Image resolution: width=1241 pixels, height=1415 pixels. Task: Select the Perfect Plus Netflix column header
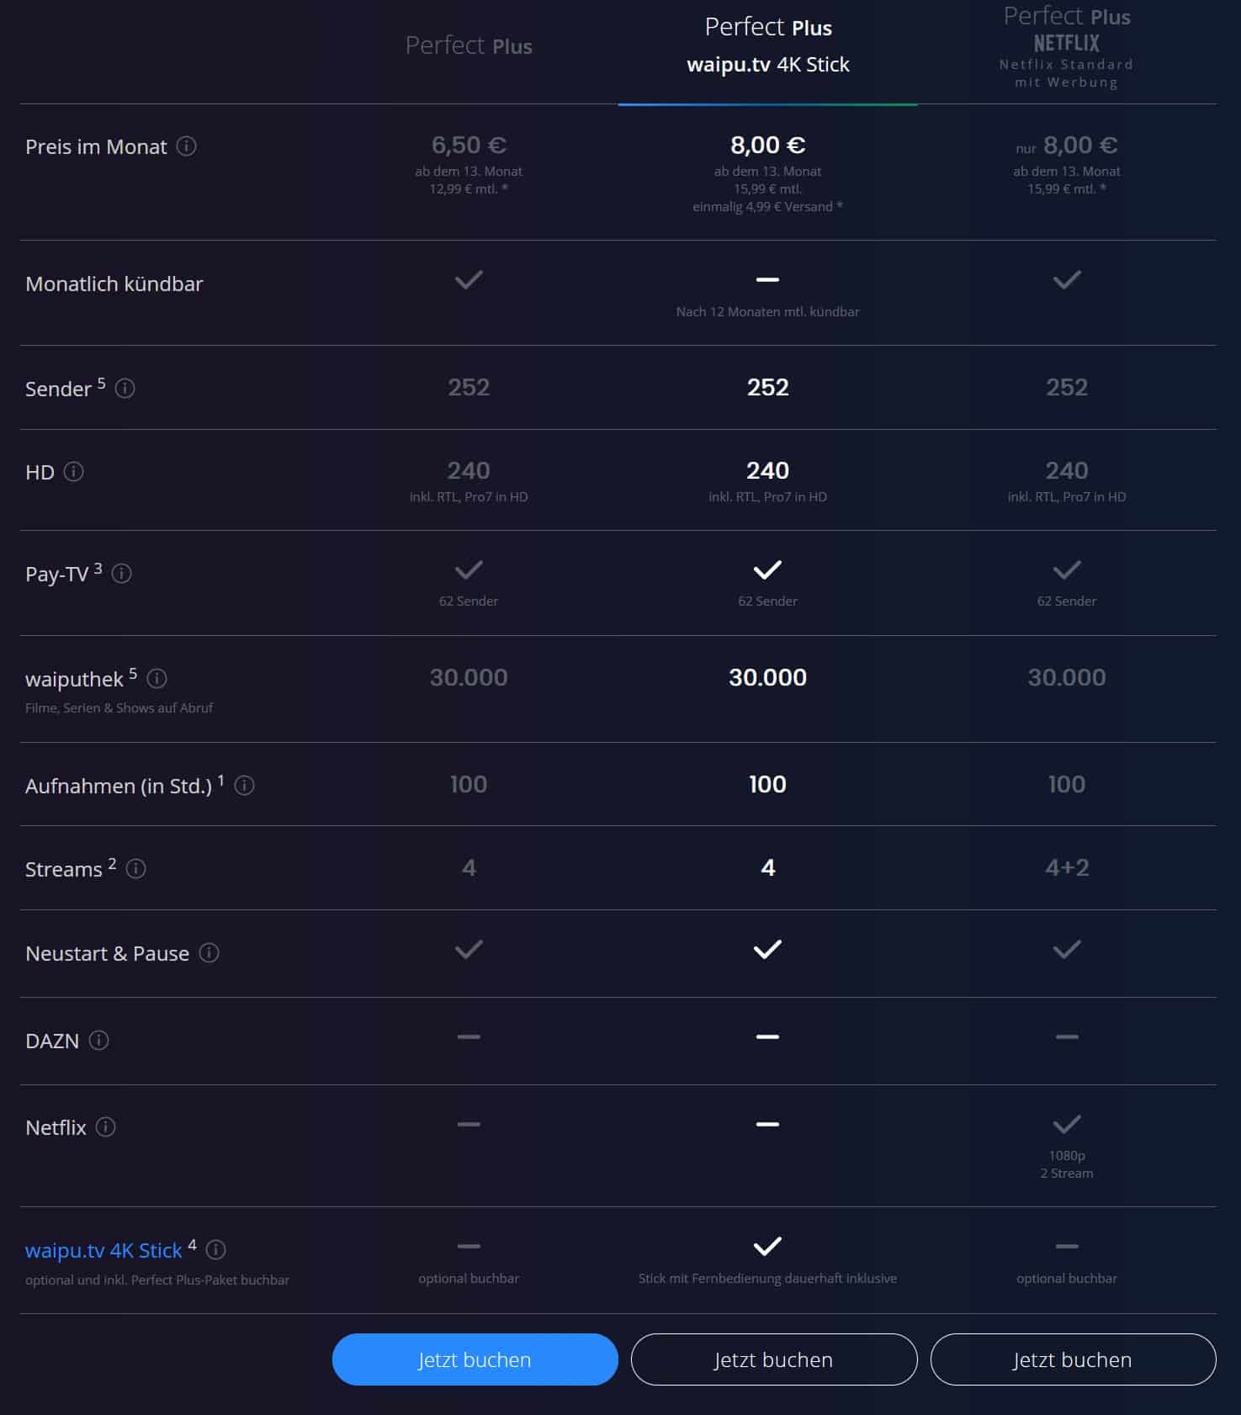[x=1067, y=47]
